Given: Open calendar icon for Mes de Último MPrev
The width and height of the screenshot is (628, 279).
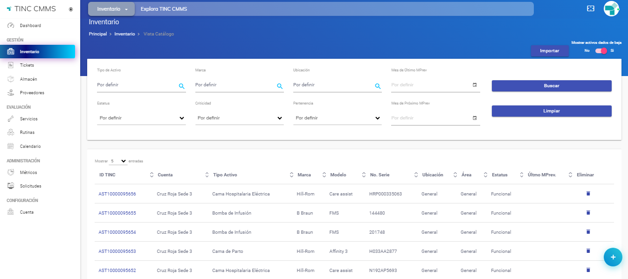Looking at the screenshot, I should click(475, 85).
